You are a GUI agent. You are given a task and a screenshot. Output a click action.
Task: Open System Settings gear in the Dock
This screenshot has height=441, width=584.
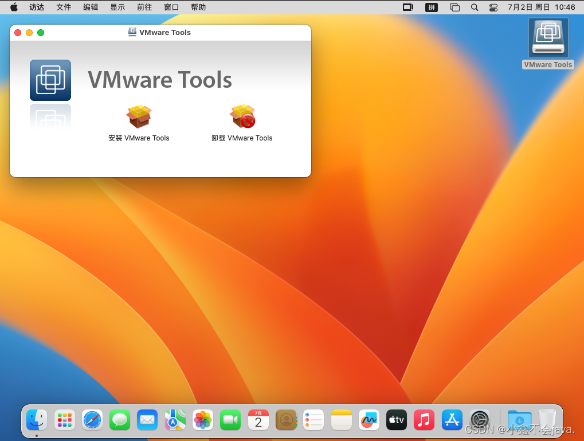point(480,420)
